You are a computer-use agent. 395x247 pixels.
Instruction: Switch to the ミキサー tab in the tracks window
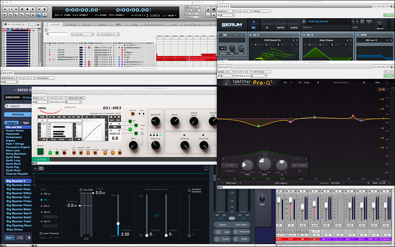102,25
